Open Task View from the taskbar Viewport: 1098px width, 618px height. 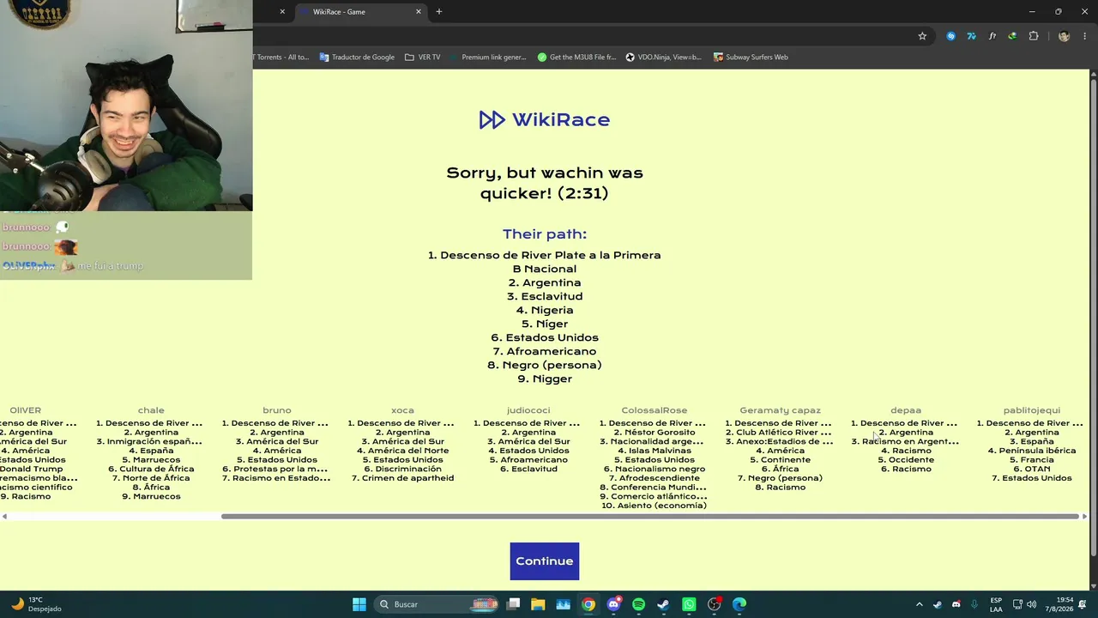coord(513,604)
